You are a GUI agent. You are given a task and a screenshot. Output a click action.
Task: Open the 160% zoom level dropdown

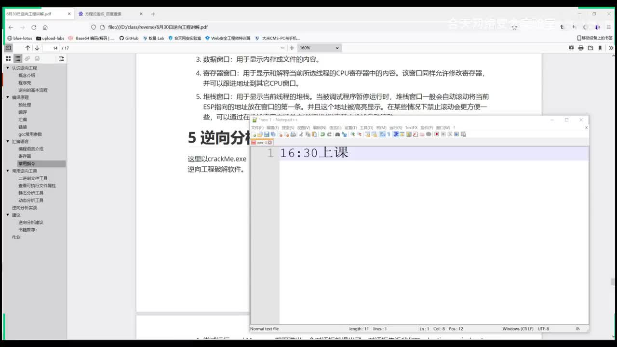(x=319, y=48)
